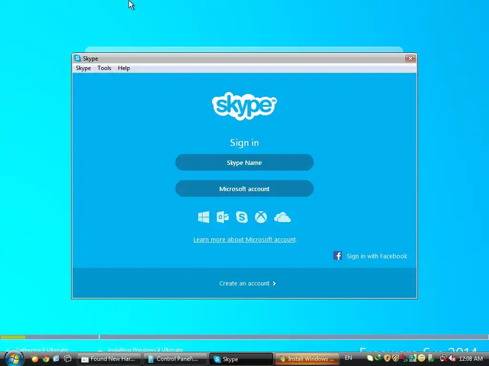Click the OneDrive cloud icon

tap(282, 217)
